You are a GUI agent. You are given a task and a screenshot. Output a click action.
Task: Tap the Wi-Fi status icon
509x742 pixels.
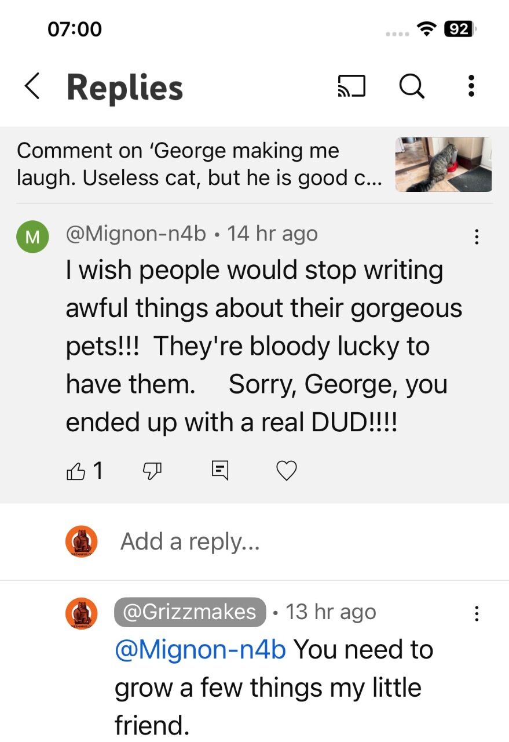[x=428, y=30]
